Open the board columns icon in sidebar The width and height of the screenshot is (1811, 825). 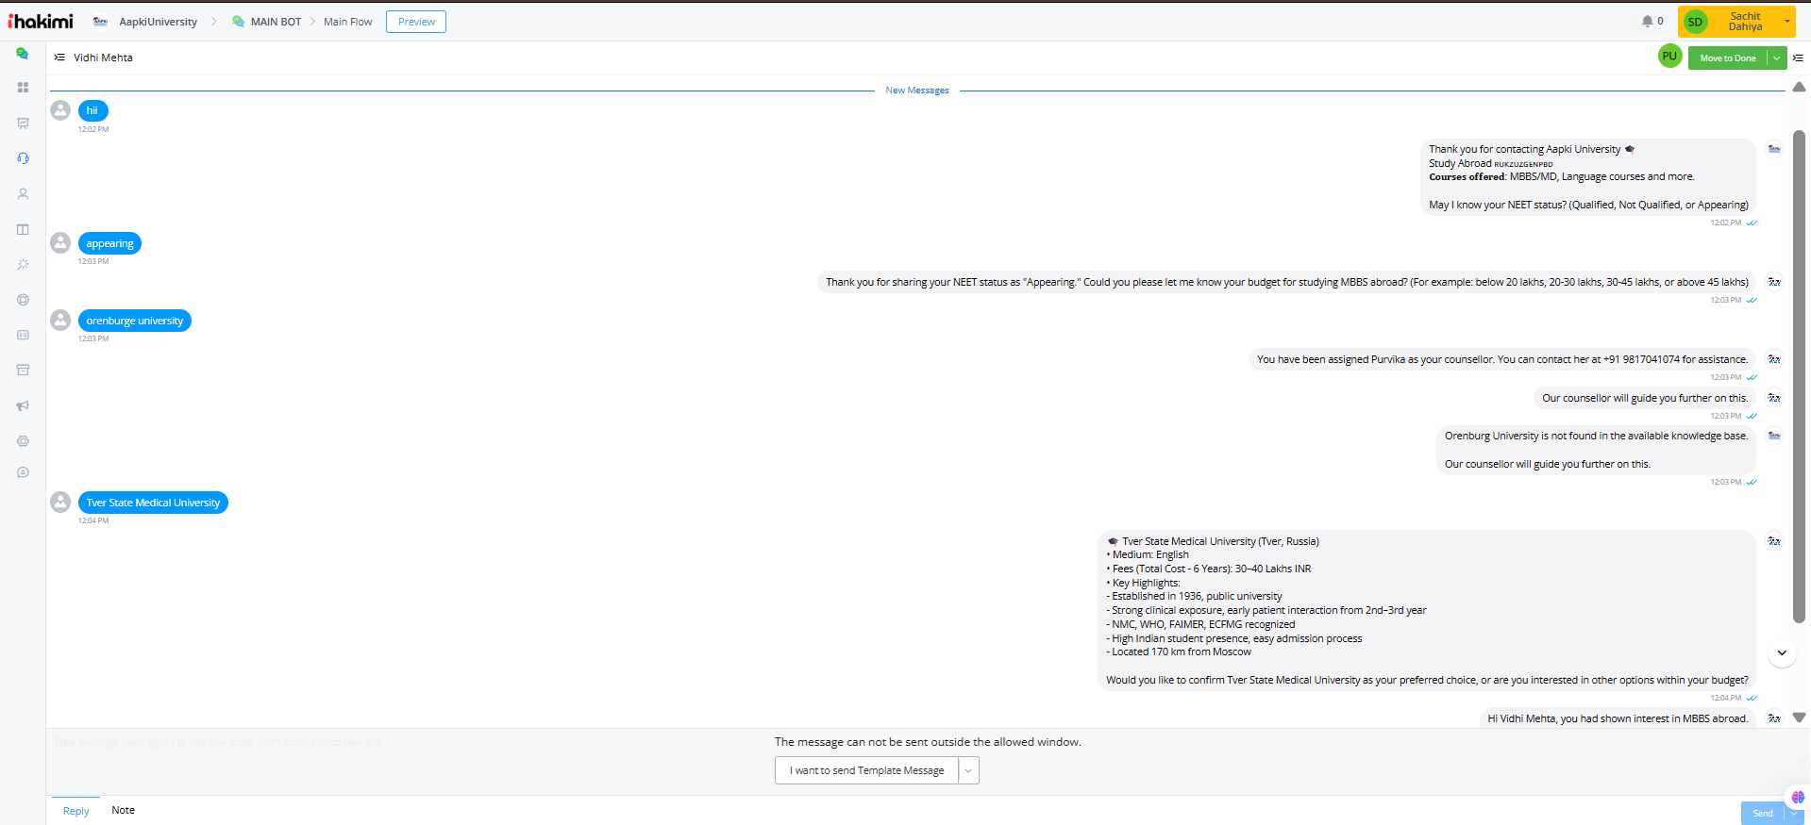[23, 229]
